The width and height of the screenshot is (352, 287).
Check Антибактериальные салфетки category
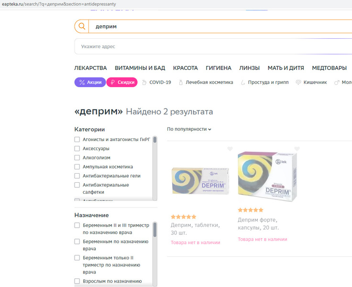77,185
